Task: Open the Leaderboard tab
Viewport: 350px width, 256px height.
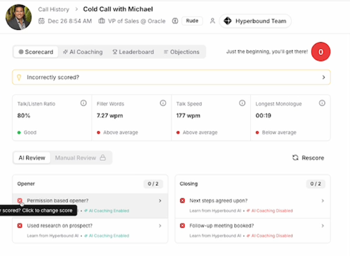Action: (x=133, y=52)
